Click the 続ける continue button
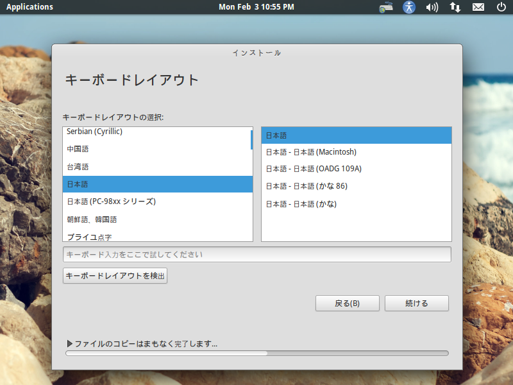The height and width of the screenshot is (385, 513). click(x=416, y=303)
